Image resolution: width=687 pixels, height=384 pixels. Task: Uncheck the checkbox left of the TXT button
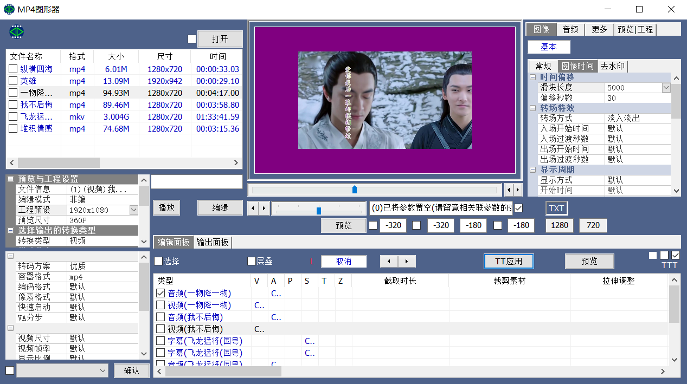click(518, 208)
